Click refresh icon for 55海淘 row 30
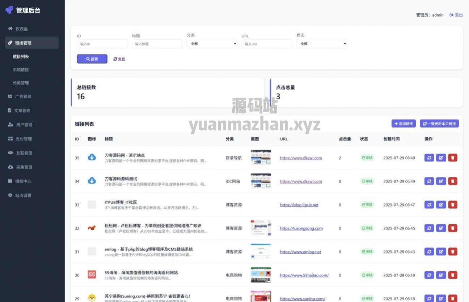The width and height of the screenshot is (469, 302). (429, 275)
